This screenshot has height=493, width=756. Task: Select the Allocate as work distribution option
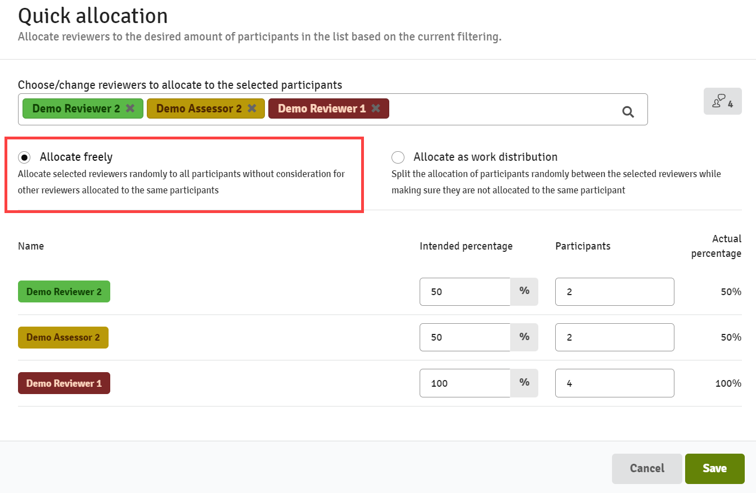[x=398, y=157]
